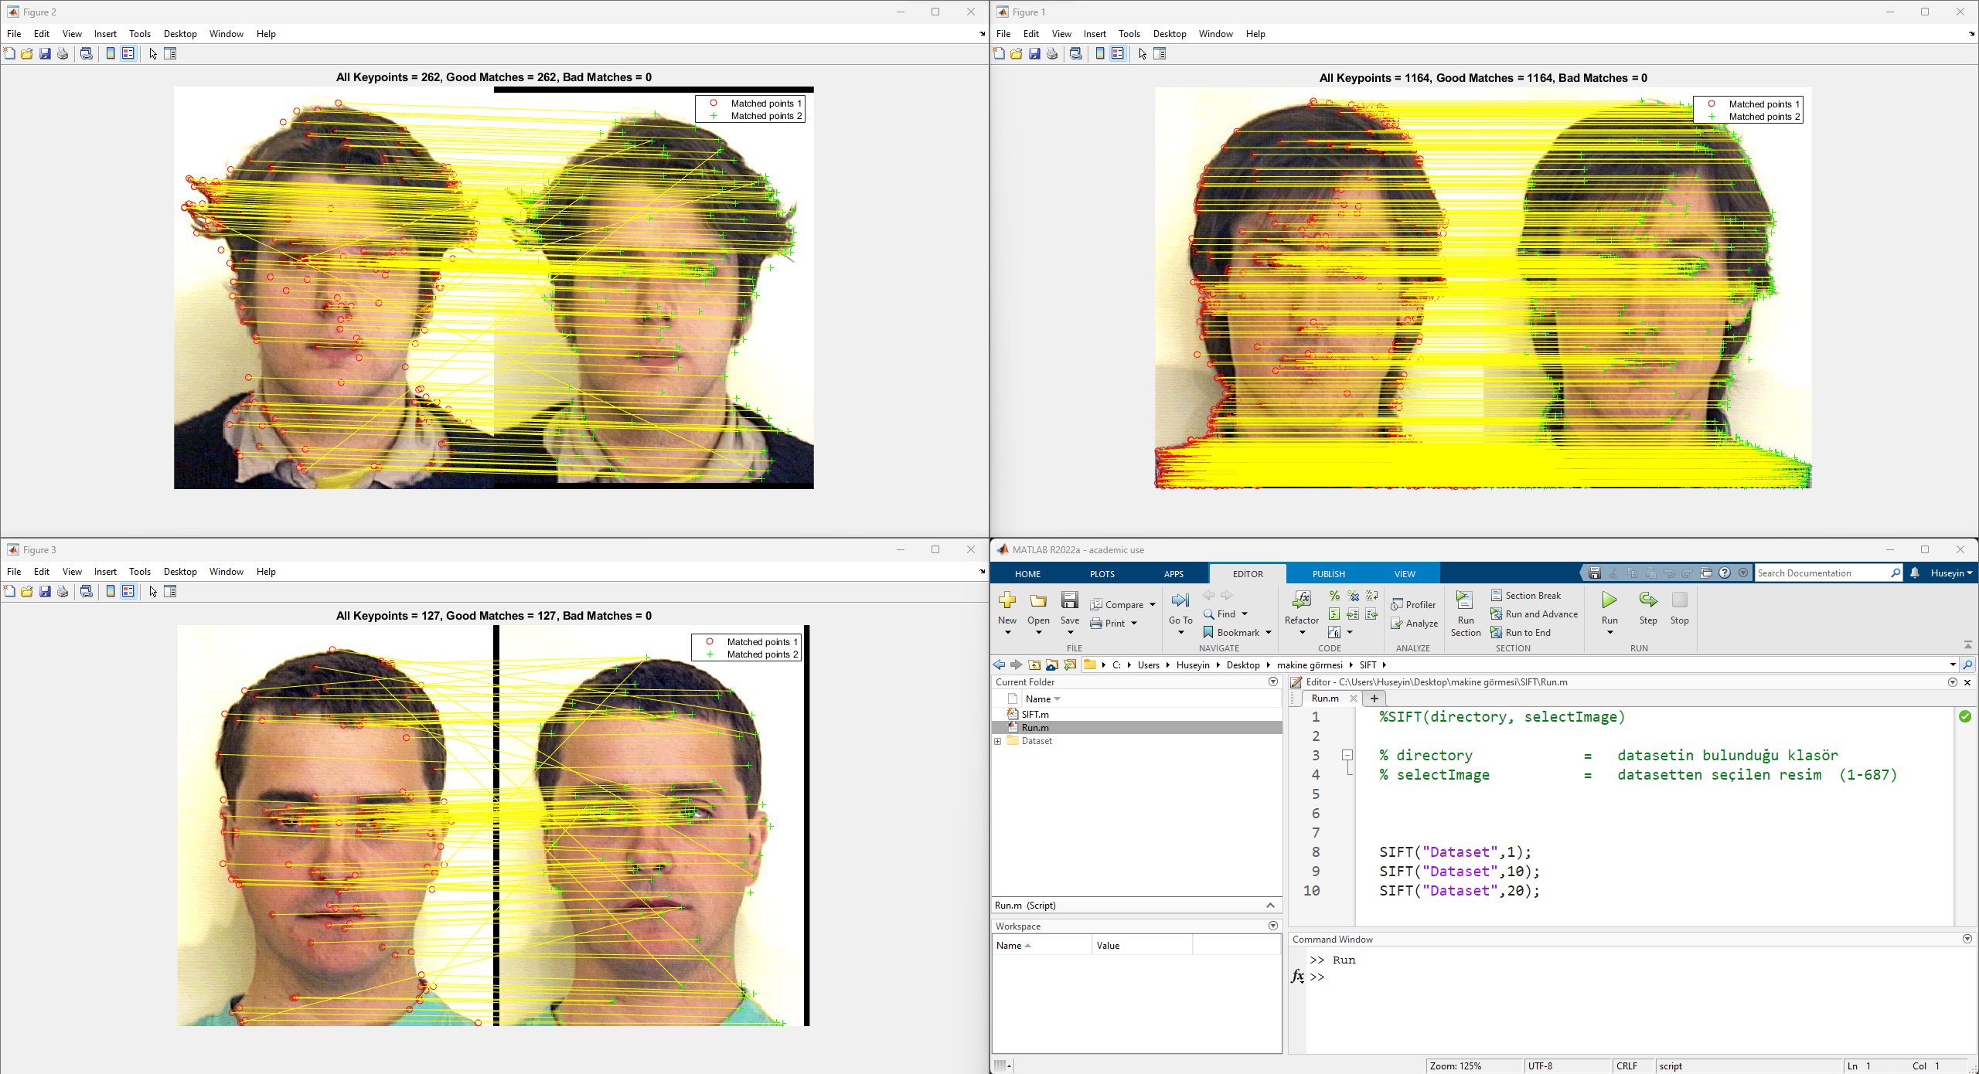Open the Current Folder panel actions menu
The width and height of the screenshot is (1979, 1074).
(x=1273, y=682)
